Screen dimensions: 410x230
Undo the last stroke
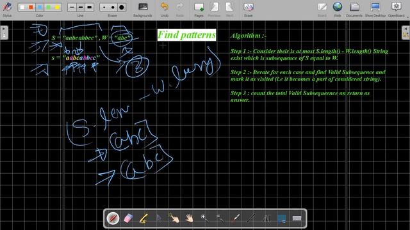165,10
